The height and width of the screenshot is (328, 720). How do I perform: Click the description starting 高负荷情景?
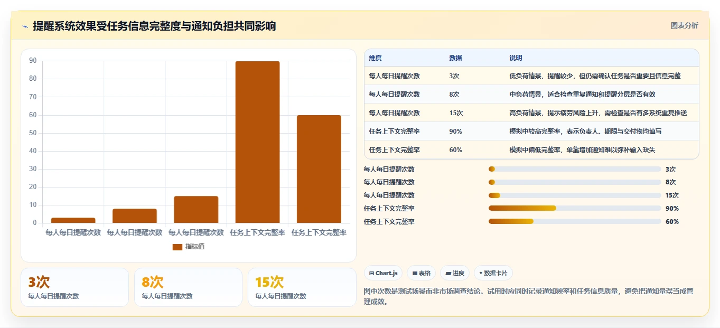click(x=598, y=113)
